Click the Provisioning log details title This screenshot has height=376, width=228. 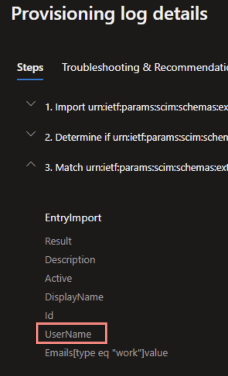(109, 14)
